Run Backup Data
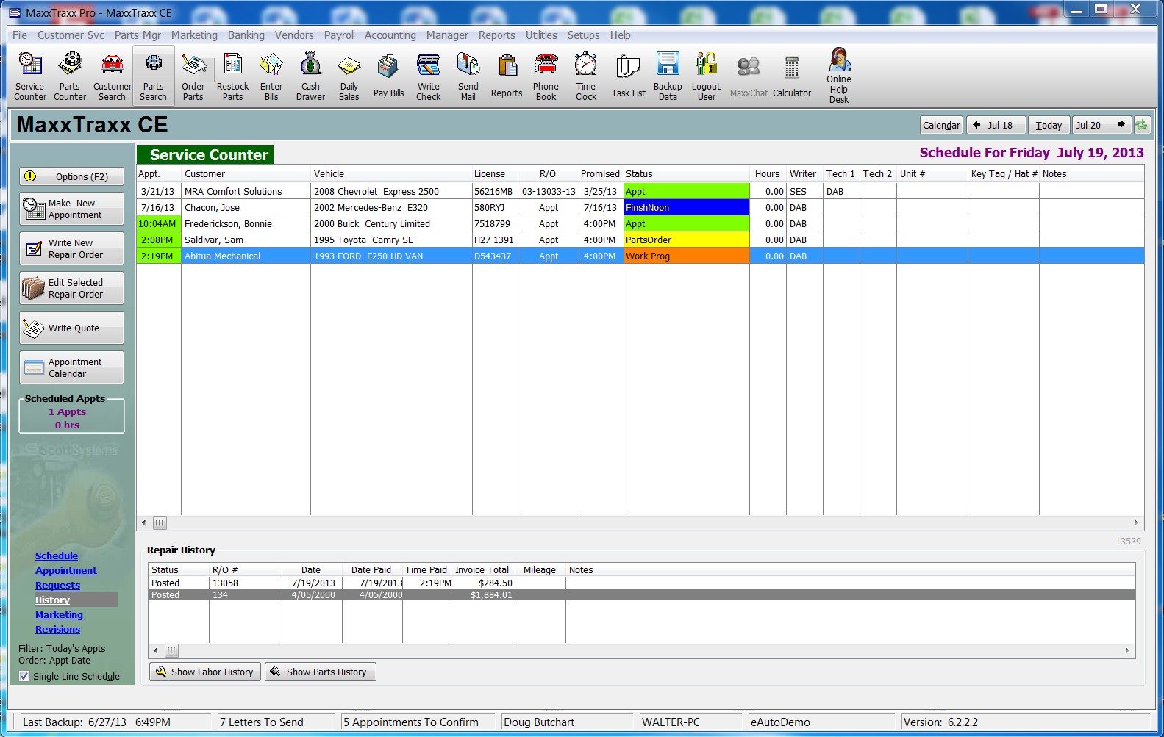This screenshot has height=737, width=1164. tap(668, 76)
